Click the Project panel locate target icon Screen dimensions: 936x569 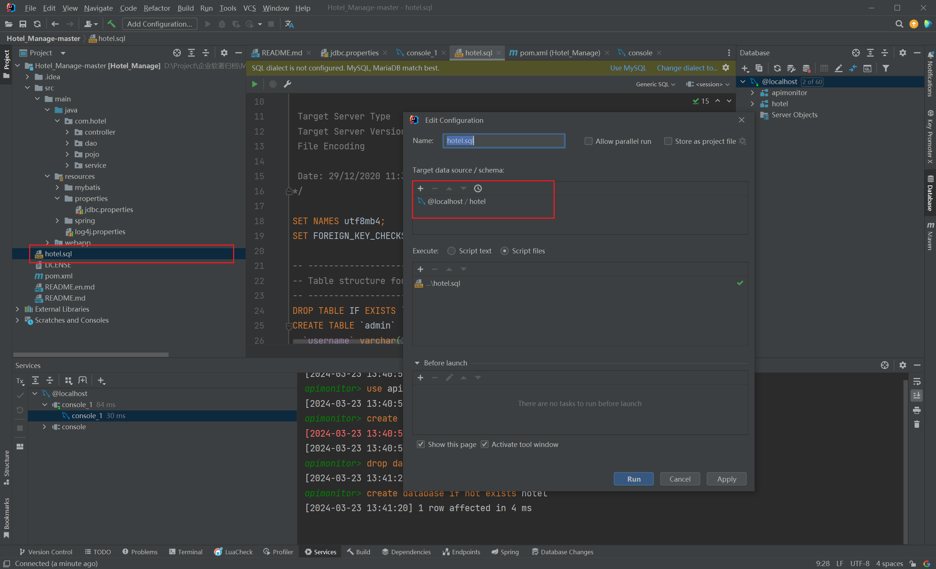click(x=177, y=53)
